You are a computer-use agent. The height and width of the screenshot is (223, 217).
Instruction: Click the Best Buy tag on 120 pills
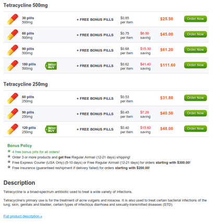(x=51, y=130)
